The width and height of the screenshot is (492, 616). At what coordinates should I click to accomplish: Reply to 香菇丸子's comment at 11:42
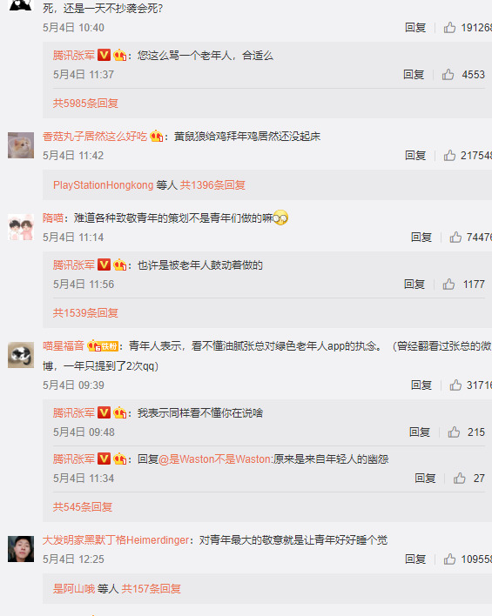tap(415, 155)
